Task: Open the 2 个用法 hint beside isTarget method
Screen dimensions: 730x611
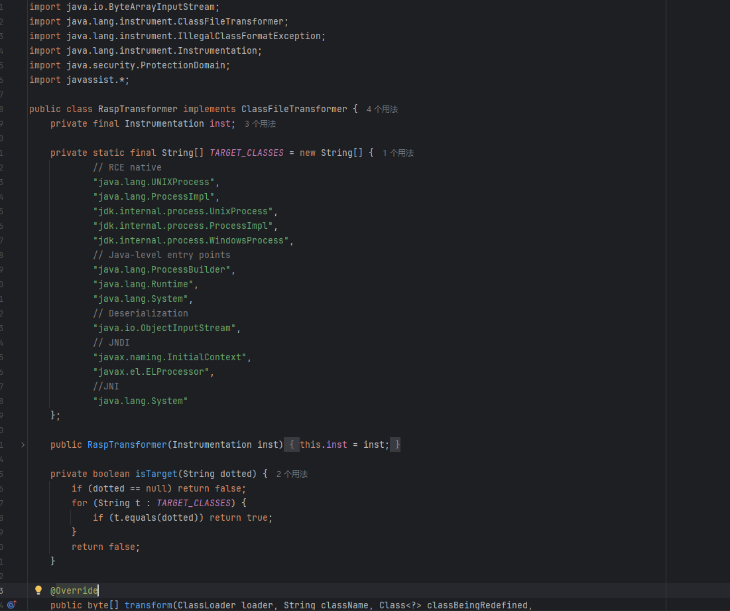Action: pyautogui.click(x=292, y=474)
